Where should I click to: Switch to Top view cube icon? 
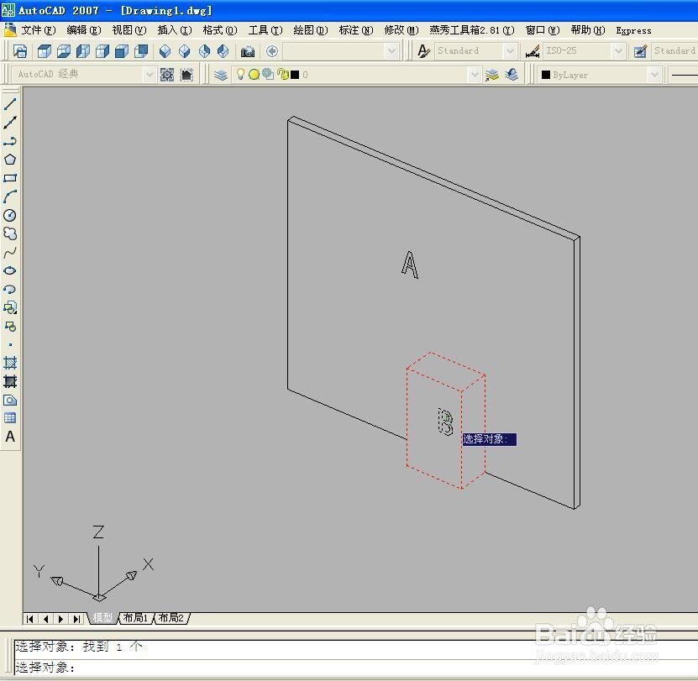pyautogui.click(x=44, y=51)
